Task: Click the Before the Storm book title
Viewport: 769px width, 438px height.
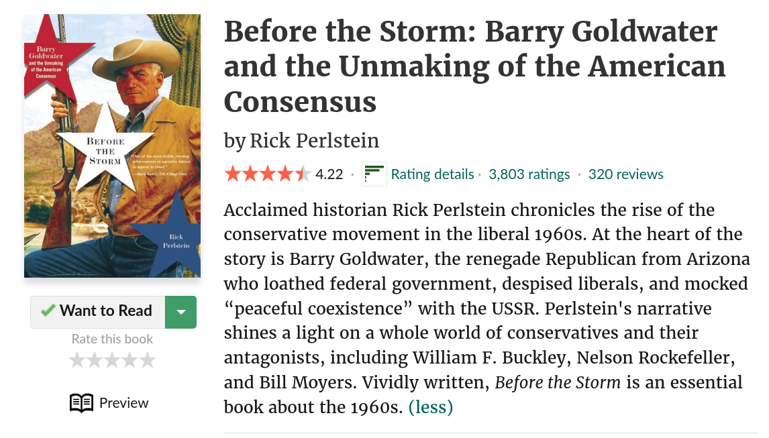Action: click(474, 66)
